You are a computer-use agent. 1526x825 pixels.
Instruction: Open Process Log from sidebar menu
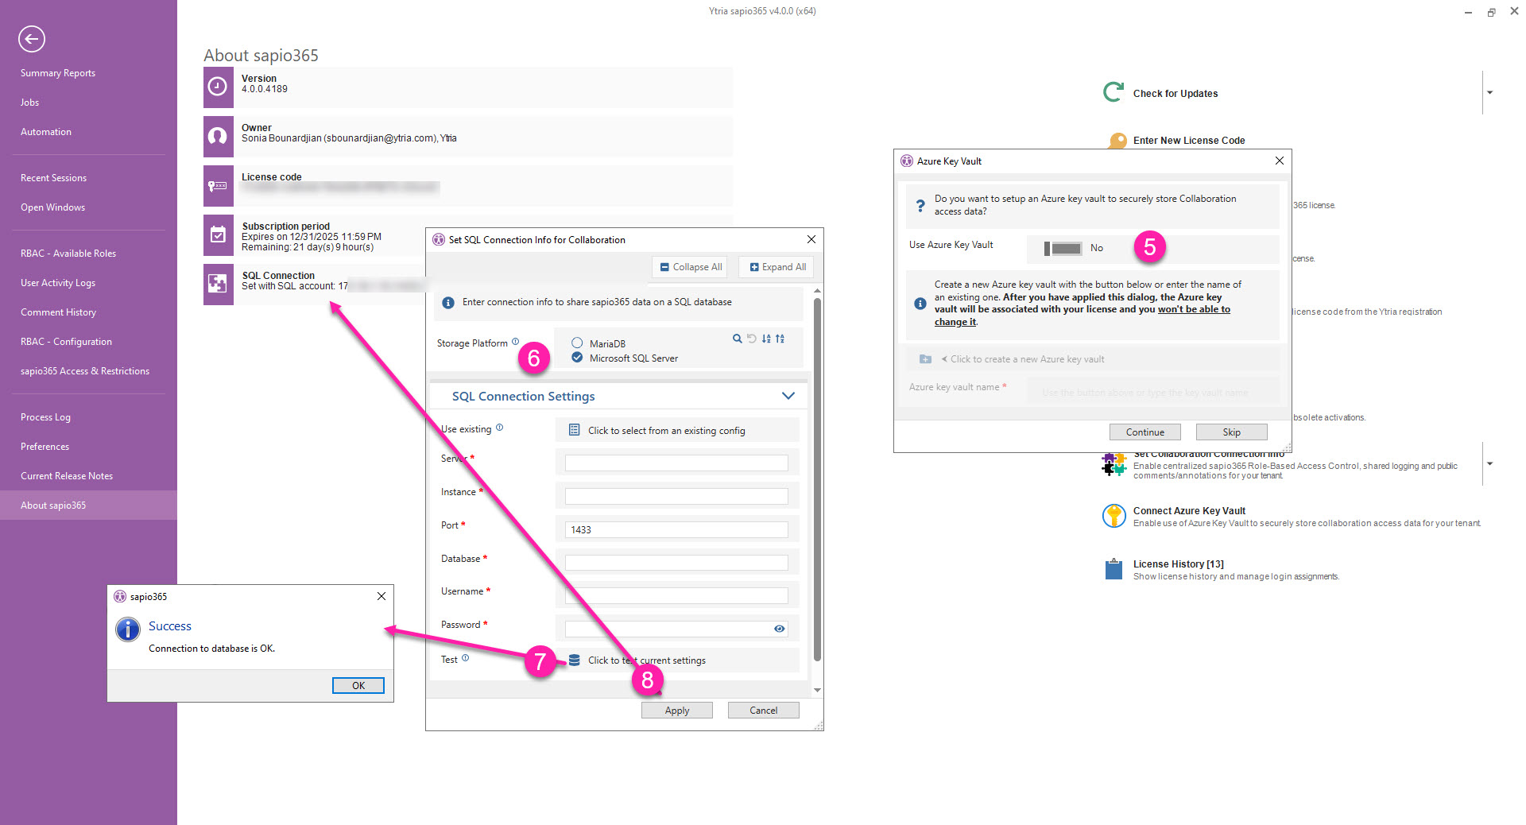pyautogui.click(x=45, y=417)
